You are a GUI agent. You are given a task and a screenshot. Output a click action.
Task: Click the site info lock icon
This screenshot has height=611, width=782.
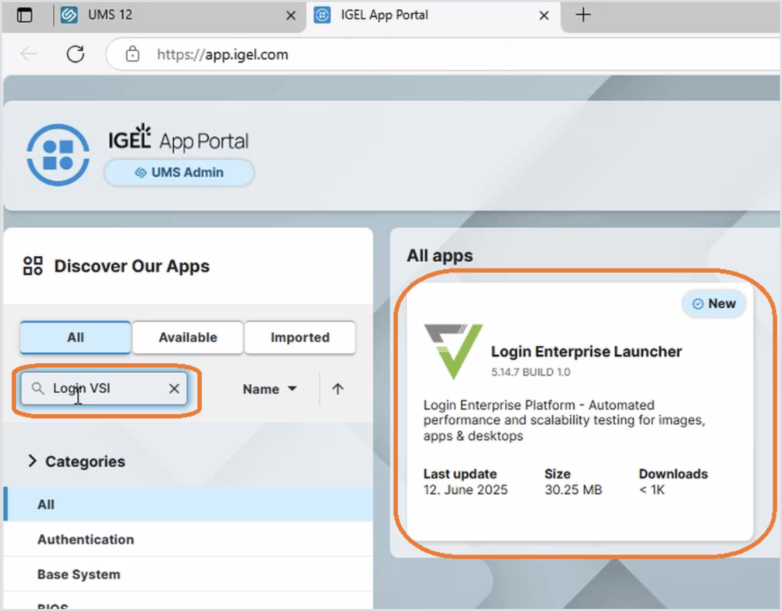(x=133, y=55)
